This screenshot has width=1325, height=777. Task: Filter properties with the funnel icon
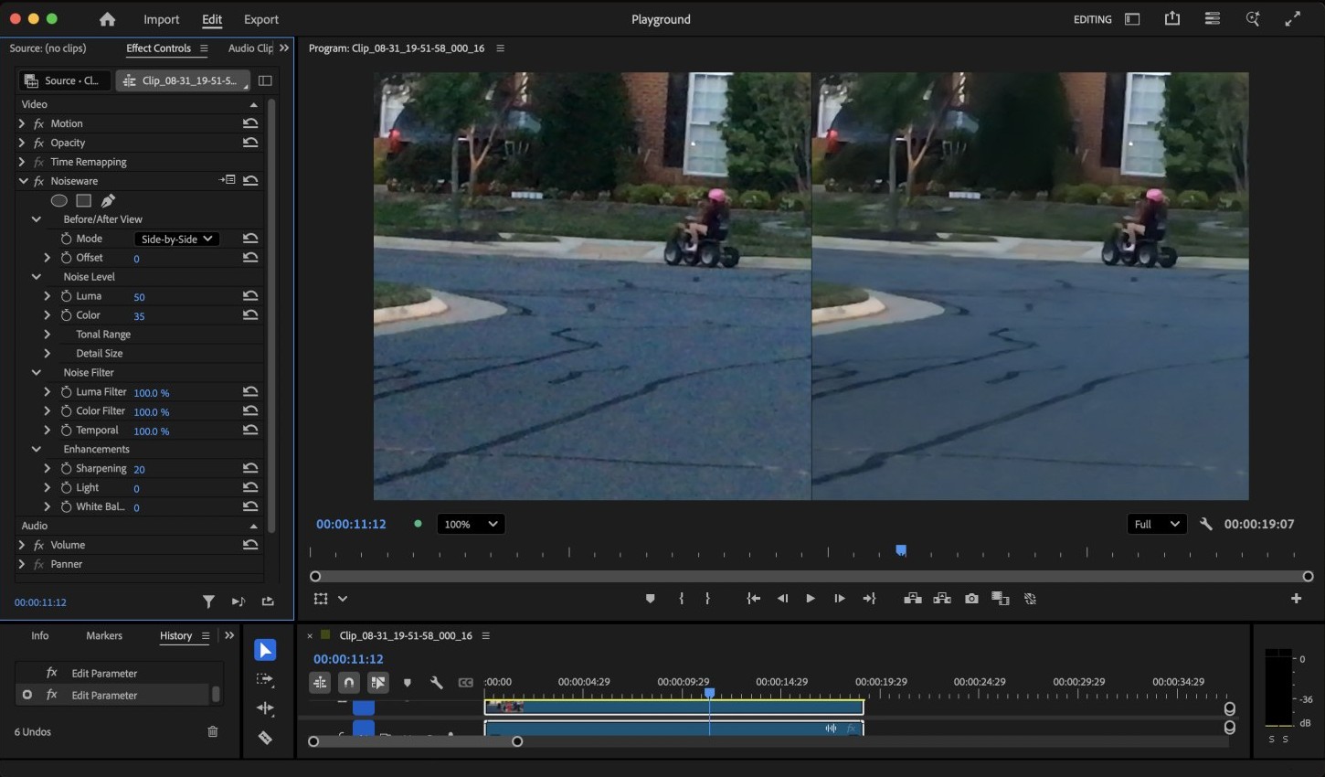point(208,601)
